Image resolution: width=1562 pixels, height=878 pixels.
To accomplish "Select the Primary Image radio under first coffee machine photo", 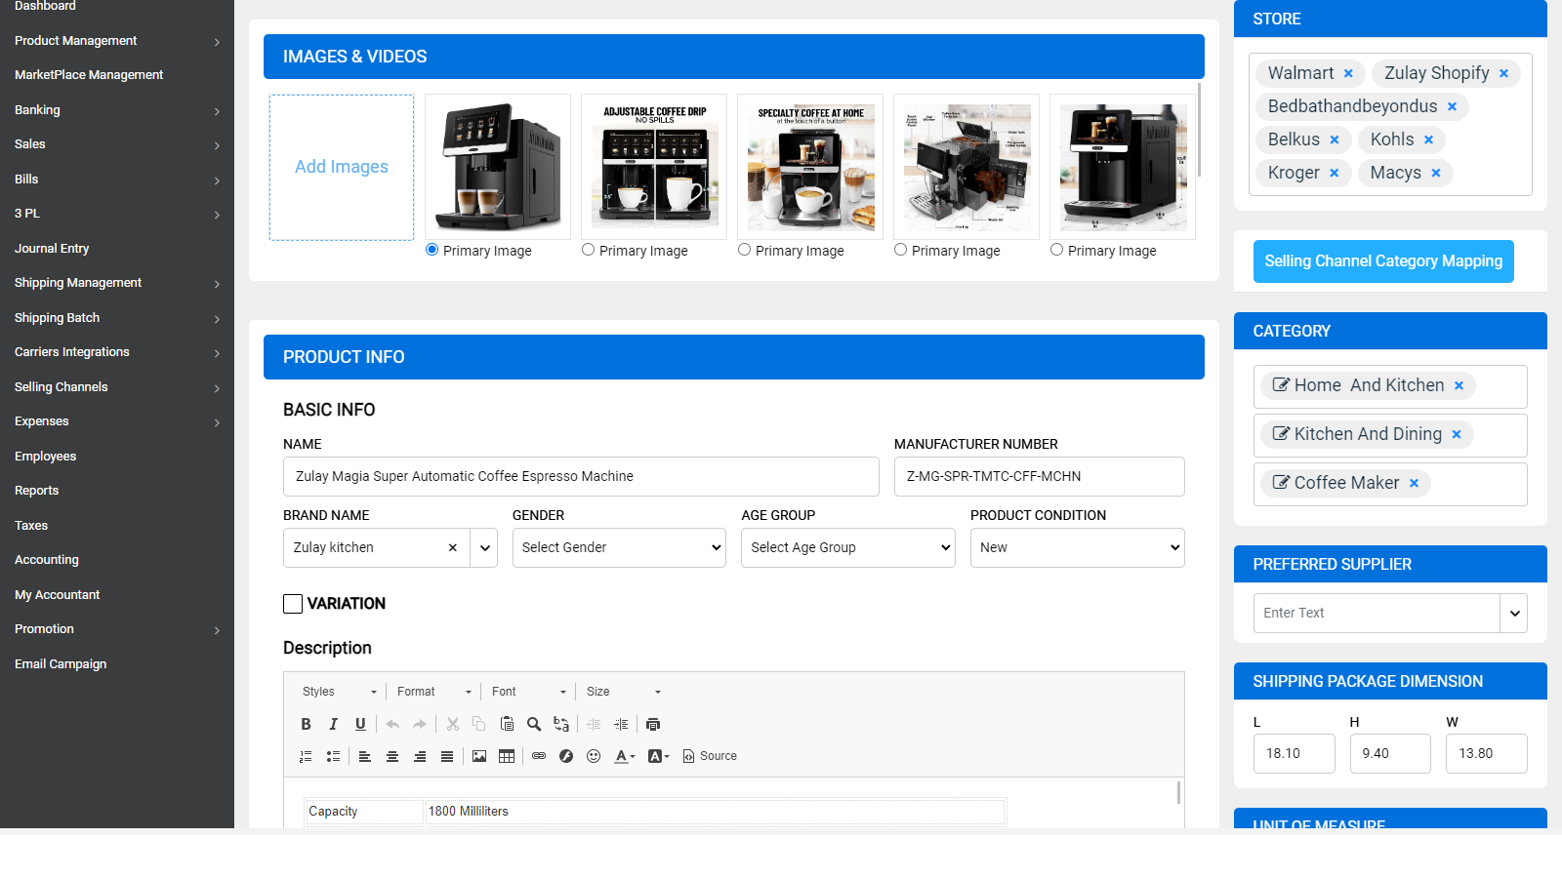I will tap(432, 250).
